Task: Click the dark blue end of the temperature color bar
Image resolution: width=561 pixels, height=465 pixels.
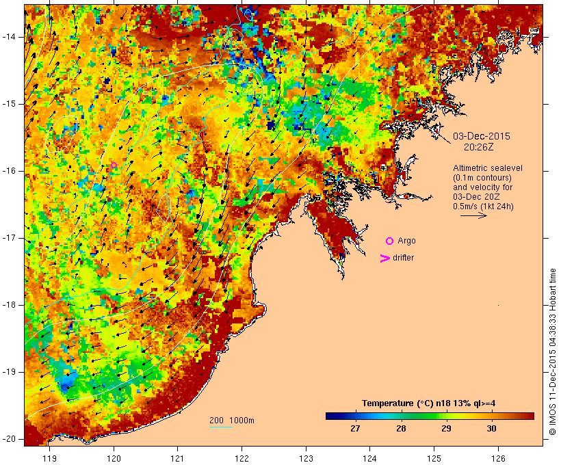Action: coord(331,416)
